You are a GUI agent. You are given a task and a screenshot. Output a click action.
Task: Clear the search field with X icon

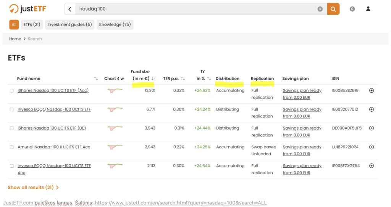320,9
